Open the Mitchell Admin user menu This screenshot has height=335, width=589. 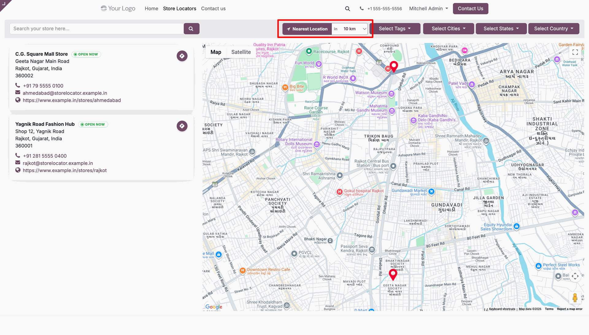click(429, 9)
